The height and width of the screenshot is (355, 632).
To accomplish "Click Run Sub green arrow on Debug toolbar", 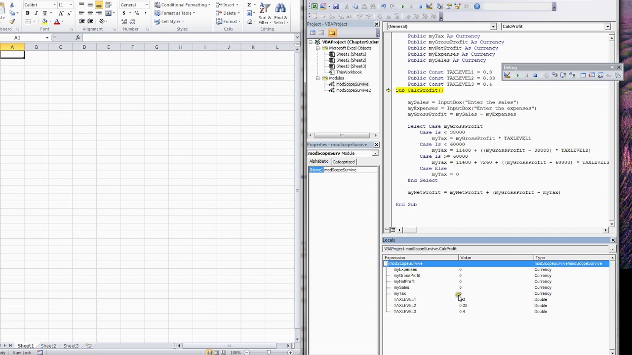I will point(517,75).
